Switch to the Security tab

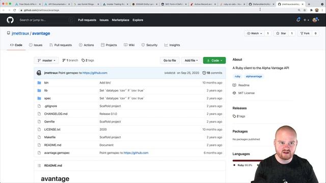coord(149,45)
